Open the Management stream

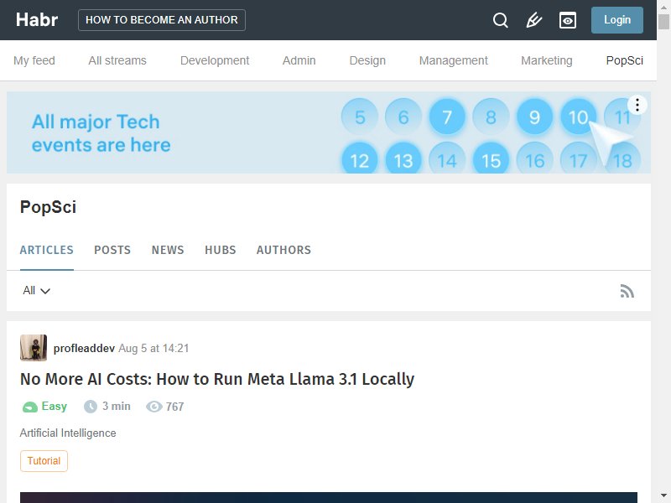[454, 60]
